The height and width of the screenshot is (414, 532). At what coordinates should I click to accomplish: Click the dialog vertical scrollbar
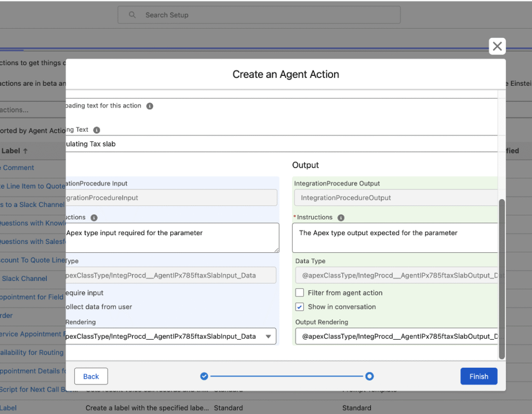click(x=502, y=279)
